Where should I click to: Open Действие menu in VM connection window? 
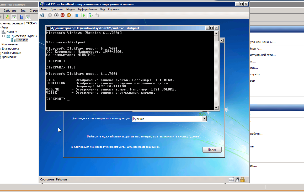(x=57, y=9)
